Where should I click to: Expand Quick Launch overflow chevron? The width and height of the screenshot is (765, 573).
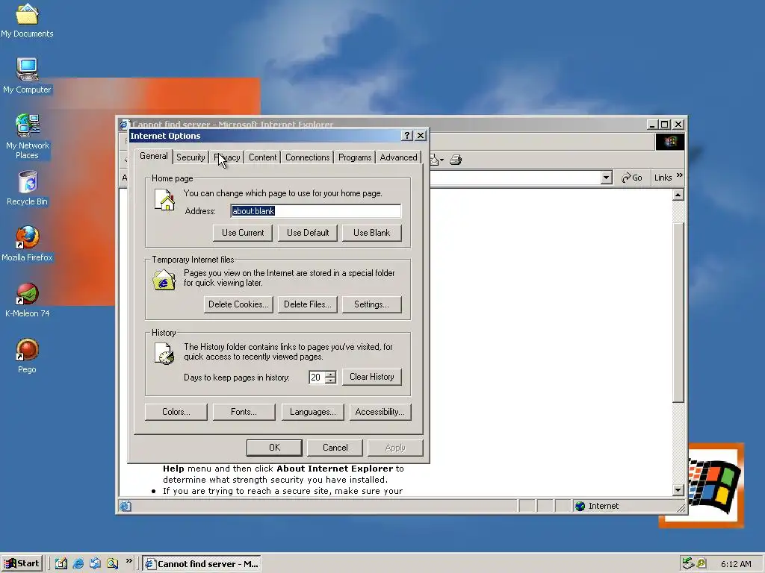pyautogui.click(x=128, y=561)
